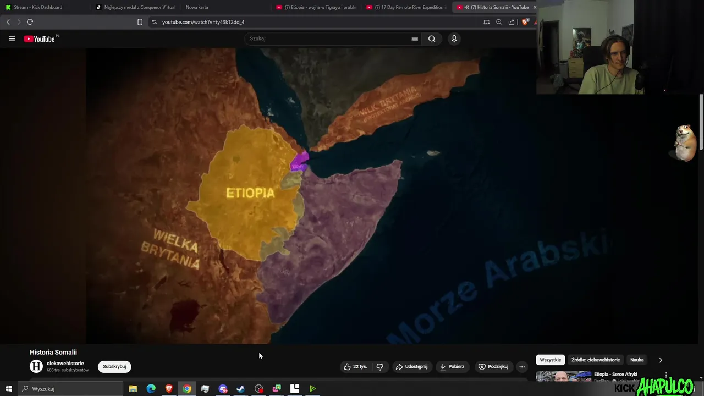Open the more actions three-dot menu
Screen dimensions: 704x396
pyautogui.click(x=522, y=366)
